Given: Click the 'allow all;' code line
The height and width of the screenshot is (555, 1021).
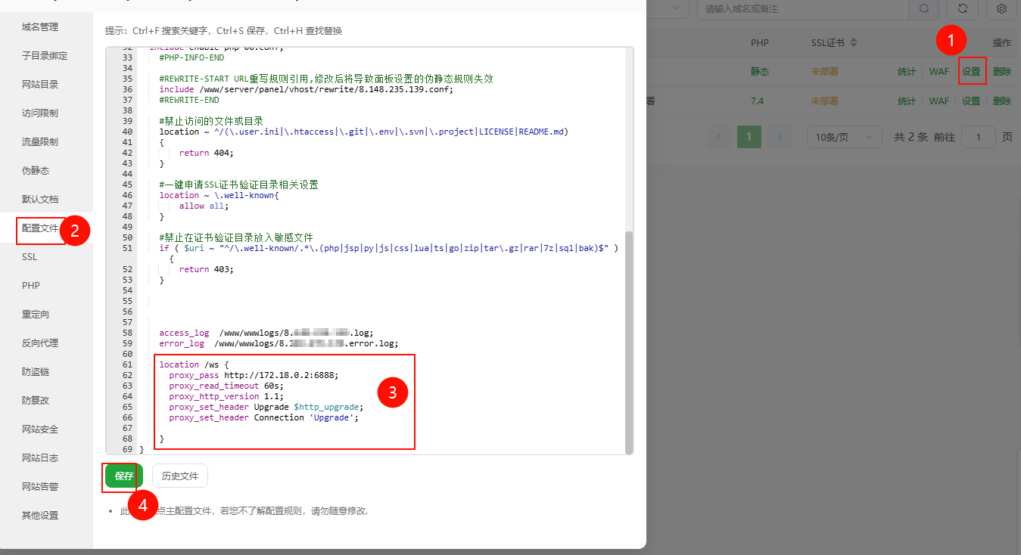Looking at the screenshot, I should pos(204,206).
